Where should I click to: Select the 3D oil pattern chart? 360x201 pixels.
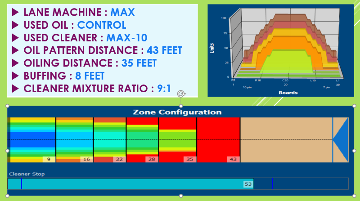pyautogui.click(x=281, y=50)
